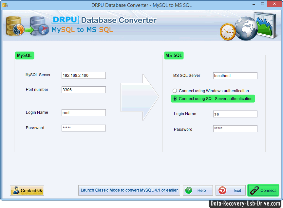Image resolution: width=283 pixels, height=208 pixels.
Task: Maximize the Database Converter window
Action: [263, 4]
